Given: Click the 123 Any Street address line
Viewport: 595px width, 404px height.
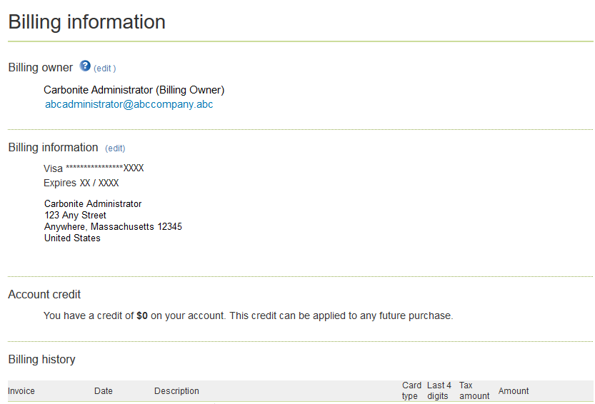Looking at the screenshot, I should tap(75, 215).
